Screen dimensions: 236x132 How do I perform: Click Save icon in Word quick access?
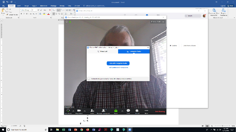click(4, 2)
